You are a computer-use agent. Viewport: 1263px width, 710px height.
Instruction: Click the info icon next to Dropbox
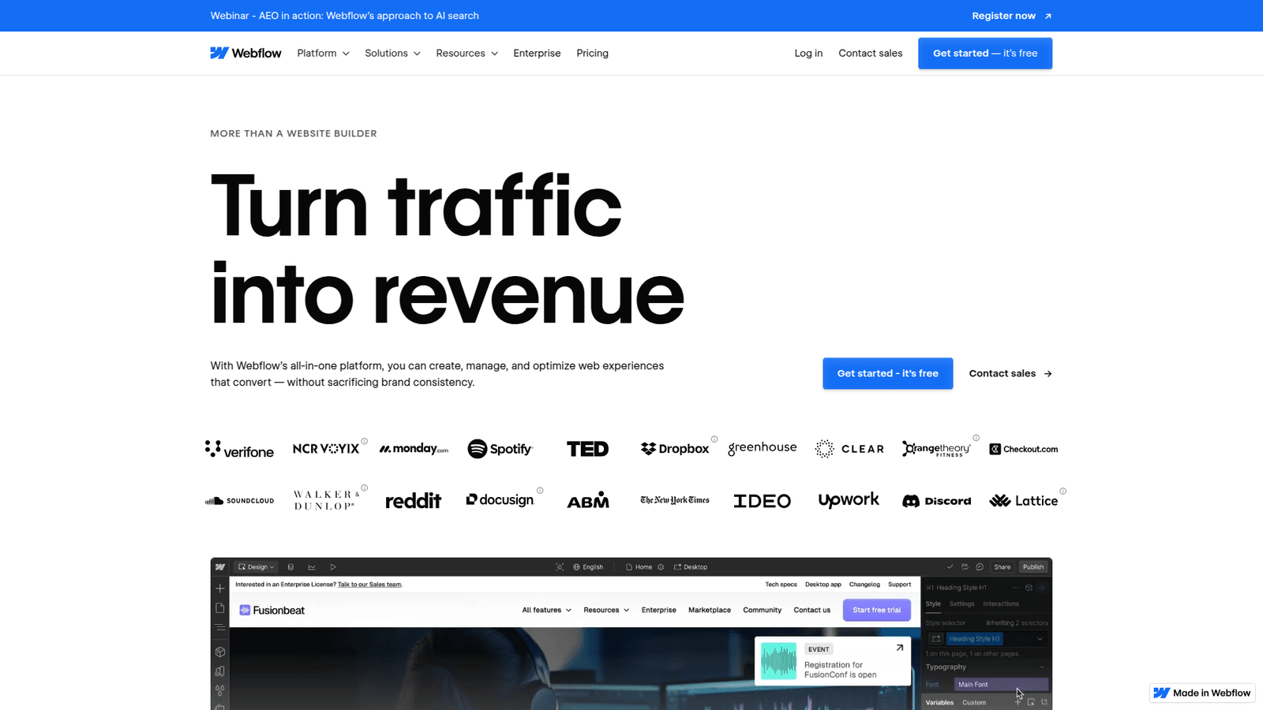coord(714,439)
